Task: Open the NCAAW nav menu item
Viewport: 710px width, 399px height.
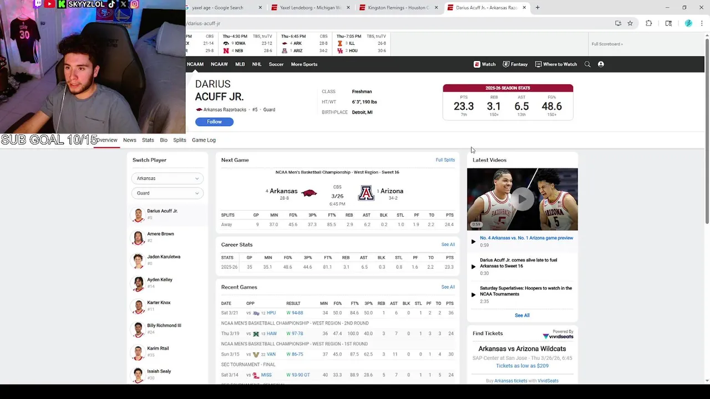Action: tap(219, 64)
